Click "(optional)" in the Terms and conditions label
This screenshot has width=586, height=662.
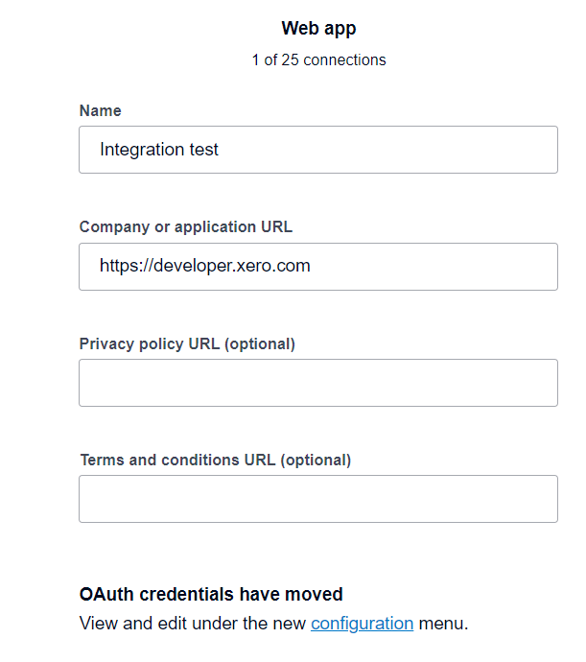coord(316,461)
